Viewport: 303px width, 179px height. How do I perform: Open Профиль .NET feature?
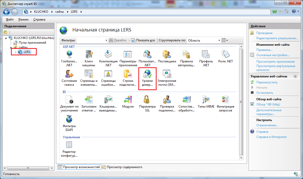tap(206, 58)
